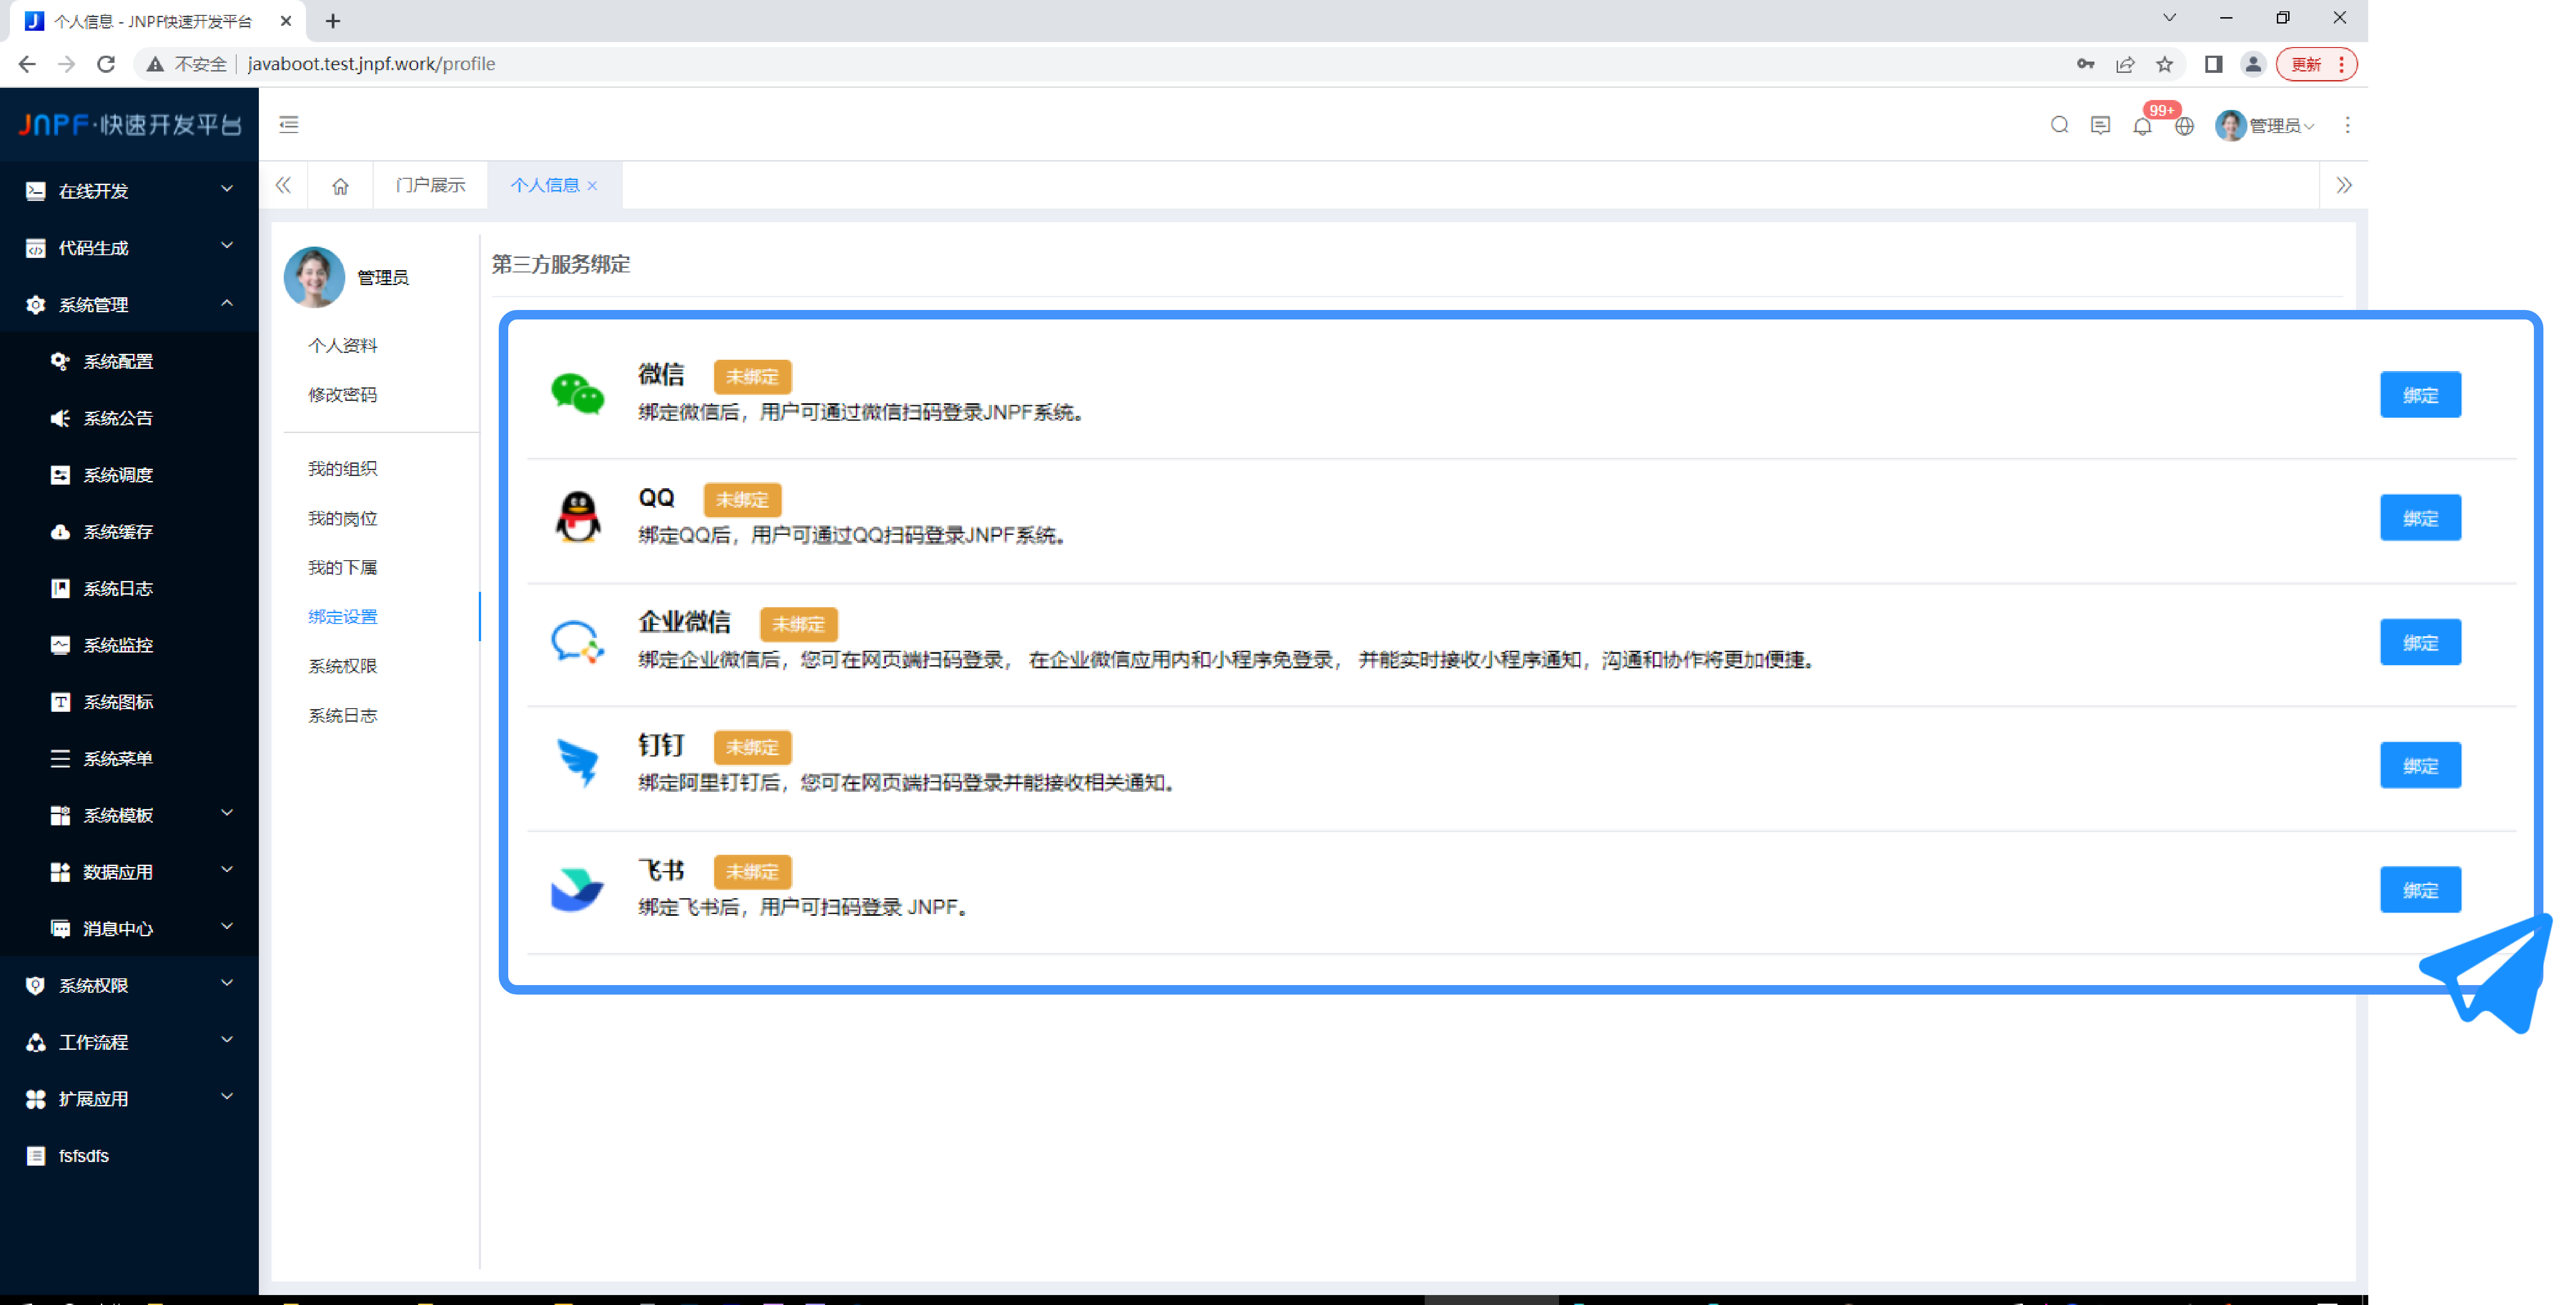Select 系统日志 in the profile menu
The image size is (2576, 1305).
[342, 715]
